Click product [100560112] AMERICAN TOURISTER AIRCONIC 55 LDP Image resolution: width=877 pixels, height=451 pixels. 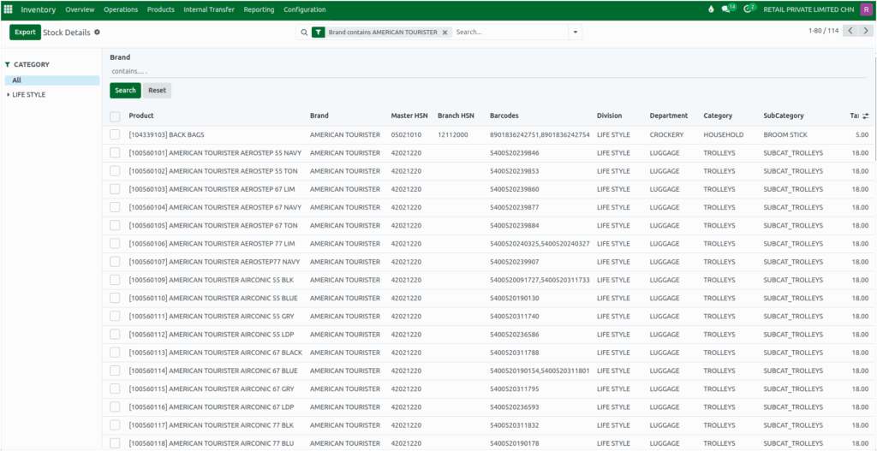pyautogui.click(x=212, y=335)
